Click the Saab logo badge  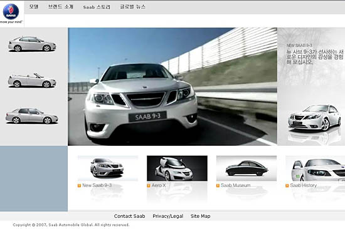[11, 11]
